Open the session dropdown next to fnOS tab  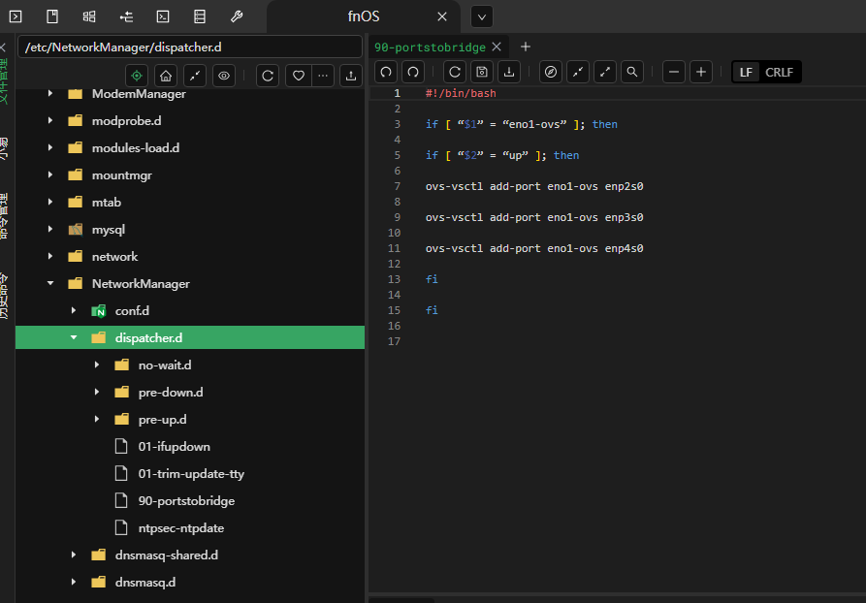[x=482, y=17]
